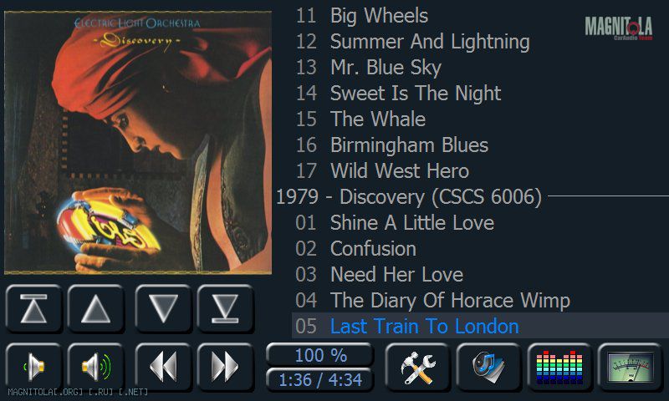The height and width of the screenshot is (401, 669).
Task: Play track 02 Confusion
Action: coord(356,249)
